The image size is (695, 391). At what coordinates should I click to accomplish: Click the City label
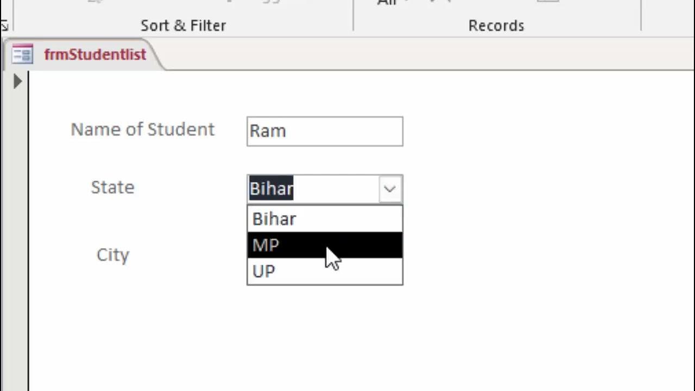(113, 255)
